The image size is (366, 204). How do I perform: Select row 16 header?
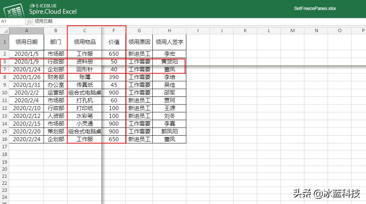4,139
